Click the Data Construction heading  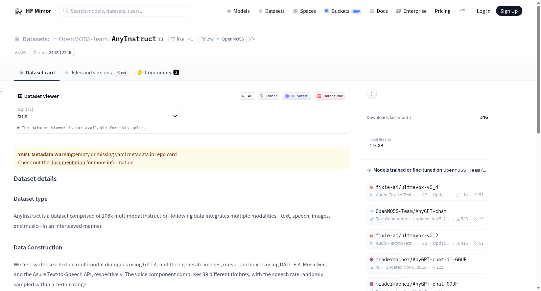38,247
